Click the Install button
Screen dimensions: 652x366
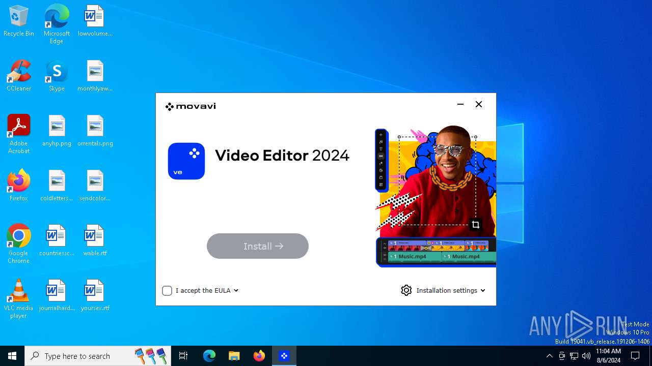[258, 246]
